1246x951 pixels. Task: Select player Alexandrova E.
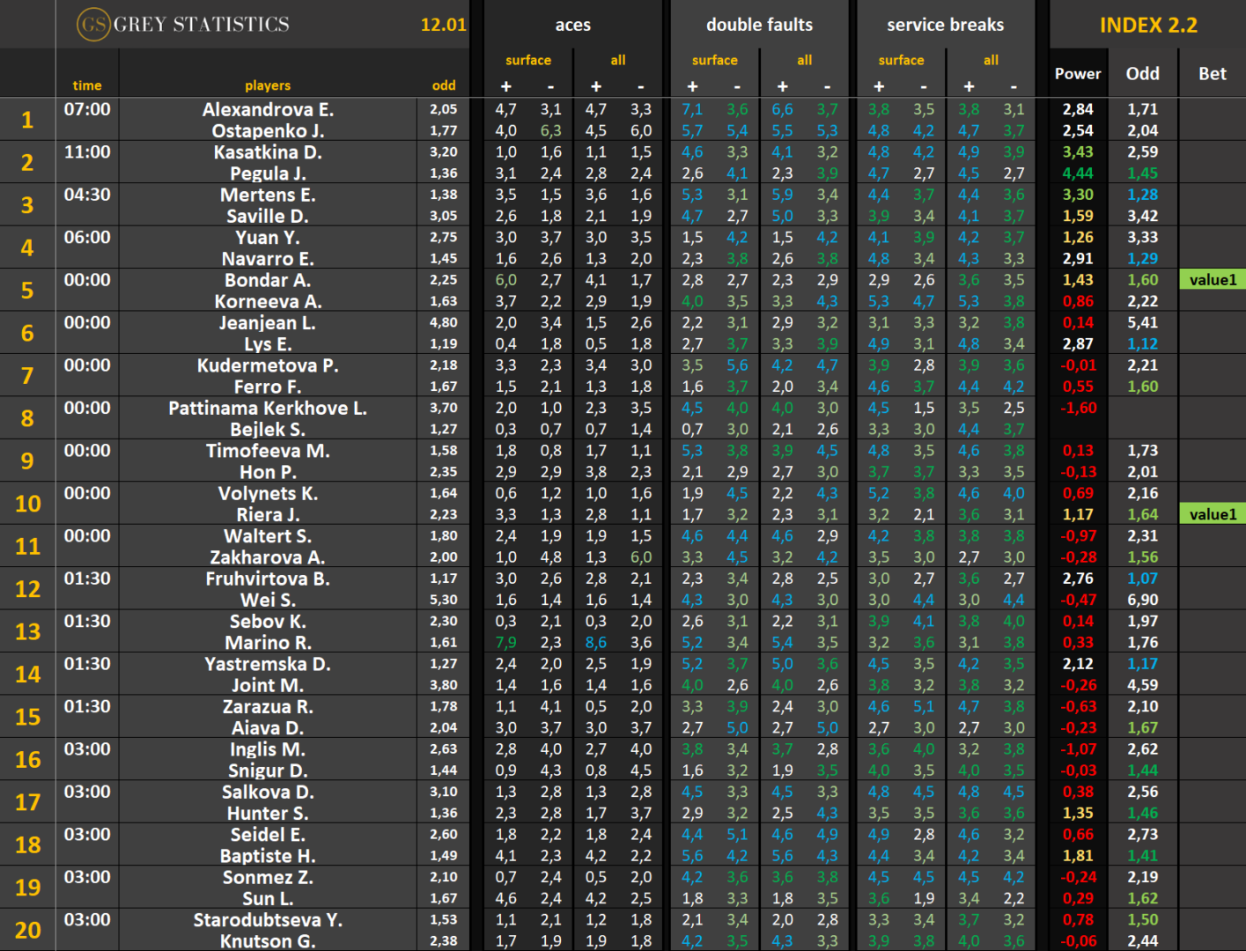point(268,109)
